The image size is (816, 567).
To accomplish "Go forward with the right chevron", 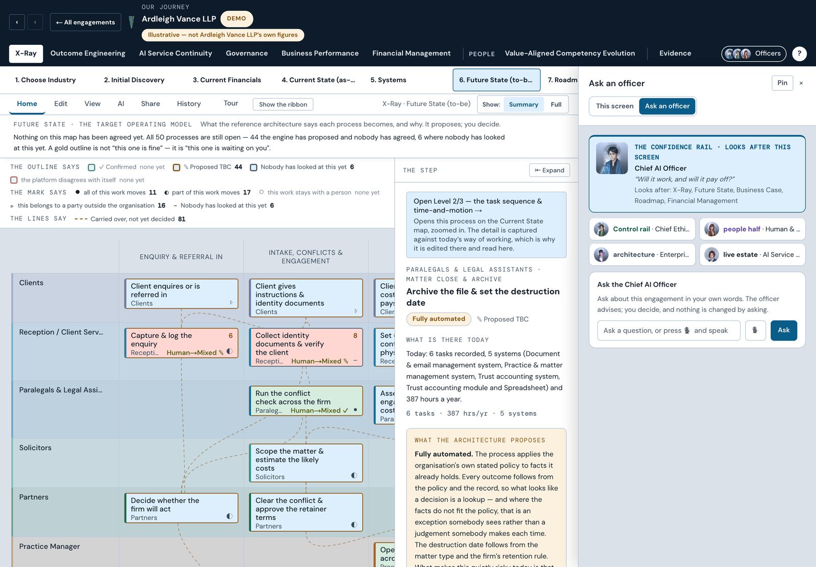I will click(x=35, y=22).
